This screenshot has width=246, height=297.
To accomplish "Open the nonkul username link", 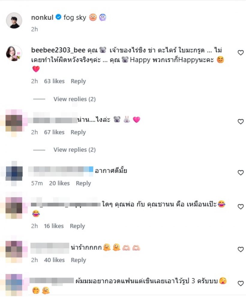I will point(42,17).
